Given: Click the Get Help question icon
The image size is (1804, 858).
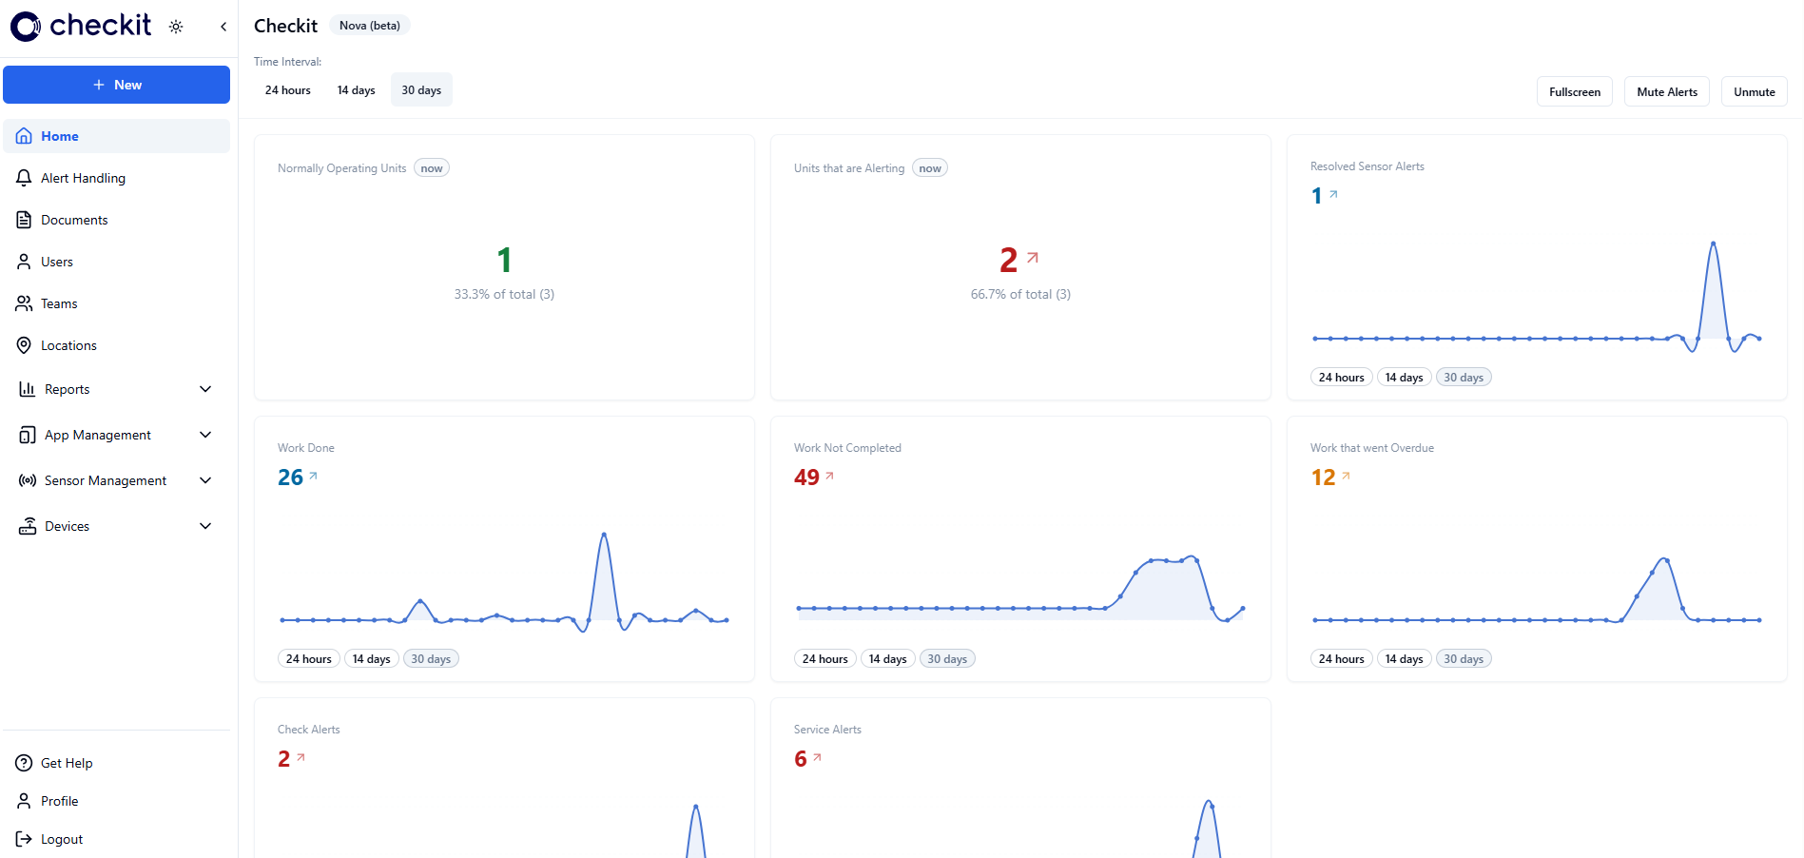Looking at the screenshot, I should 24,763.
